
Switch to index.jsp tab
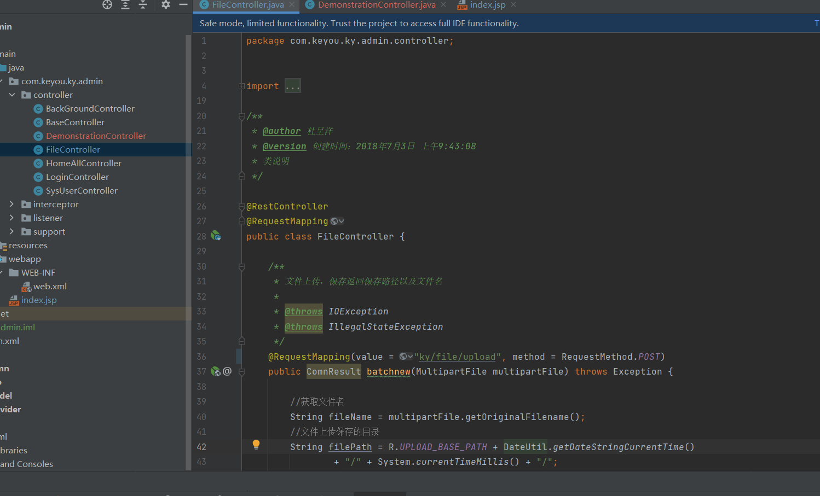click(x=487, y=5)
